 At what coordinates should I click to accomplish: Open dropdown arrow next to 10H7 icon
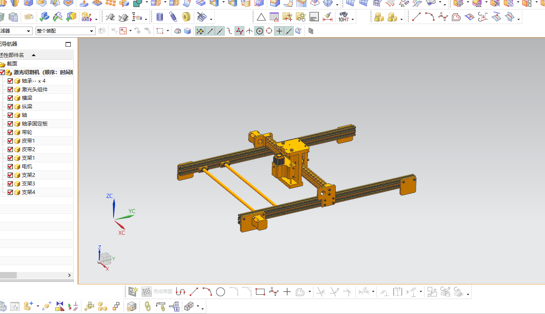pyautogui.click(x=353, y=19)
